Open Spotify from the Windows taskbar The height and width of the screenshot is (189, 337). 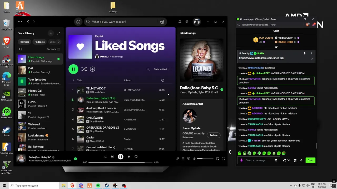98,186
